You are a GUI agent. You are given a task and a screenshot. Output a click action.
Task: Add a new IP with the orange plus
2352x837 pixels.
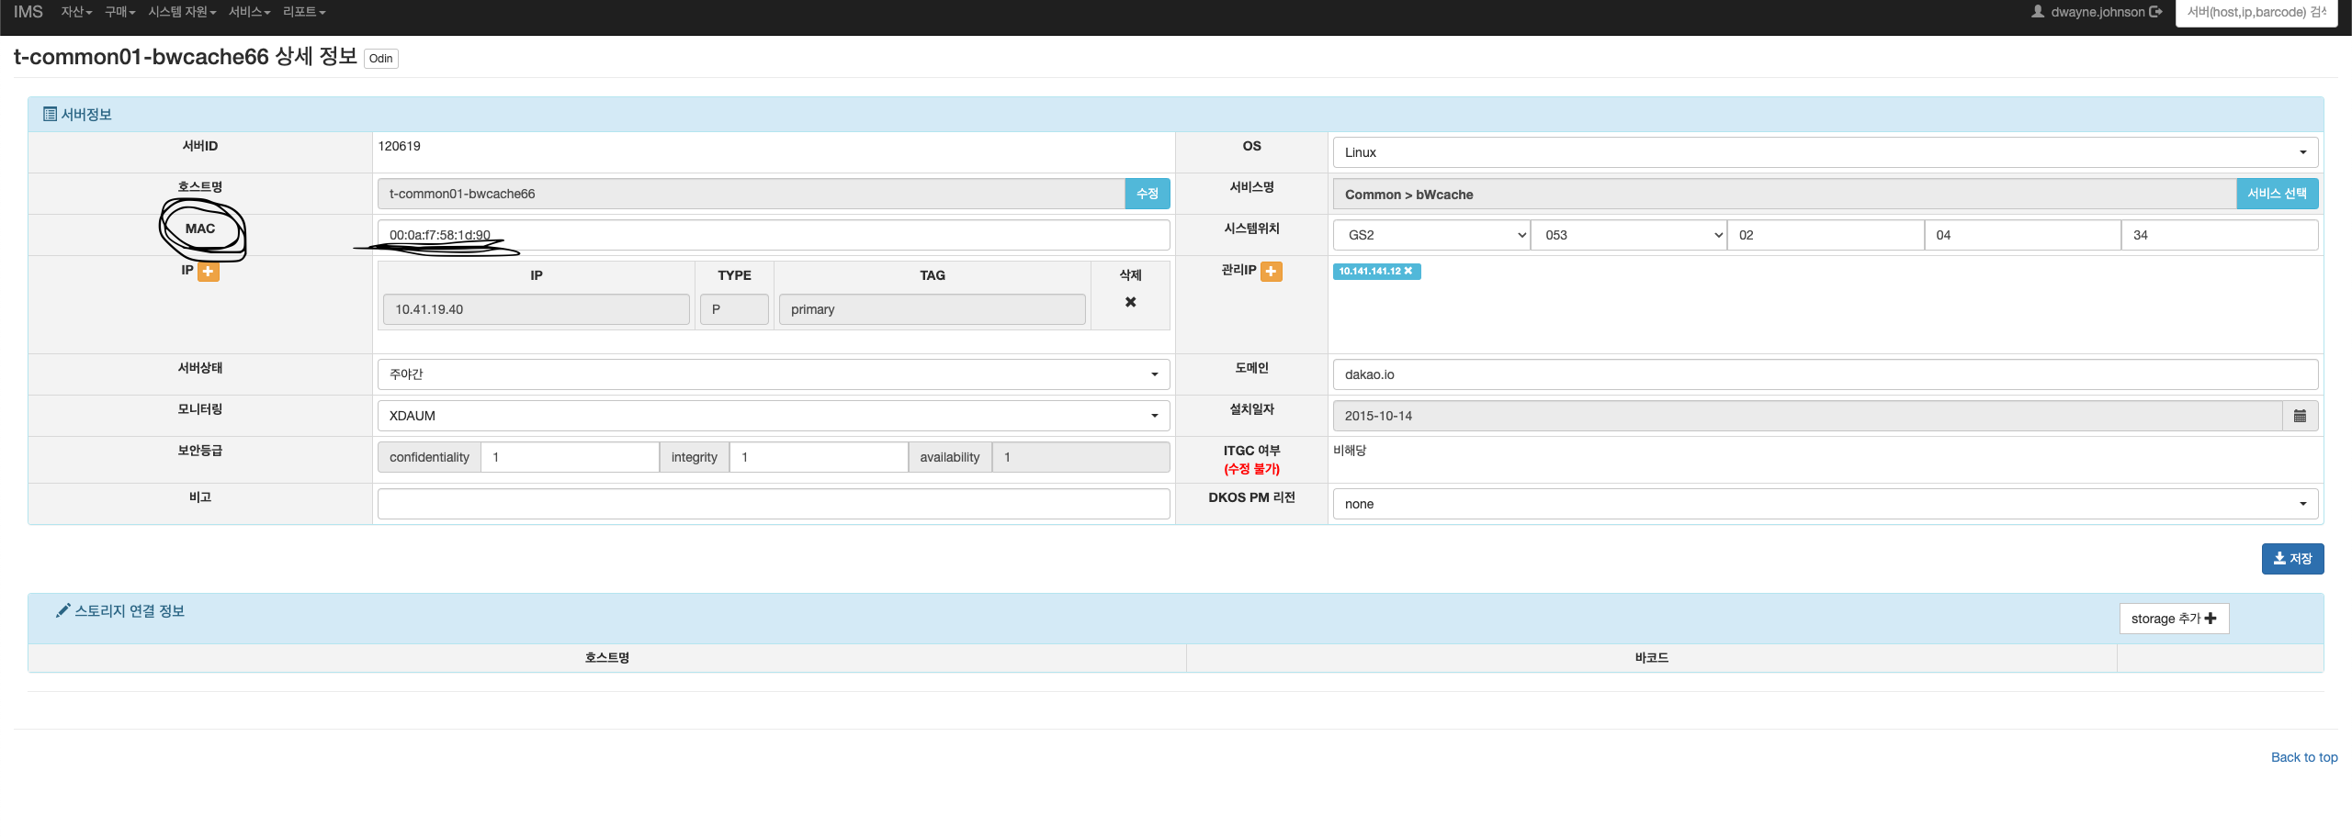tap(209, 272)
